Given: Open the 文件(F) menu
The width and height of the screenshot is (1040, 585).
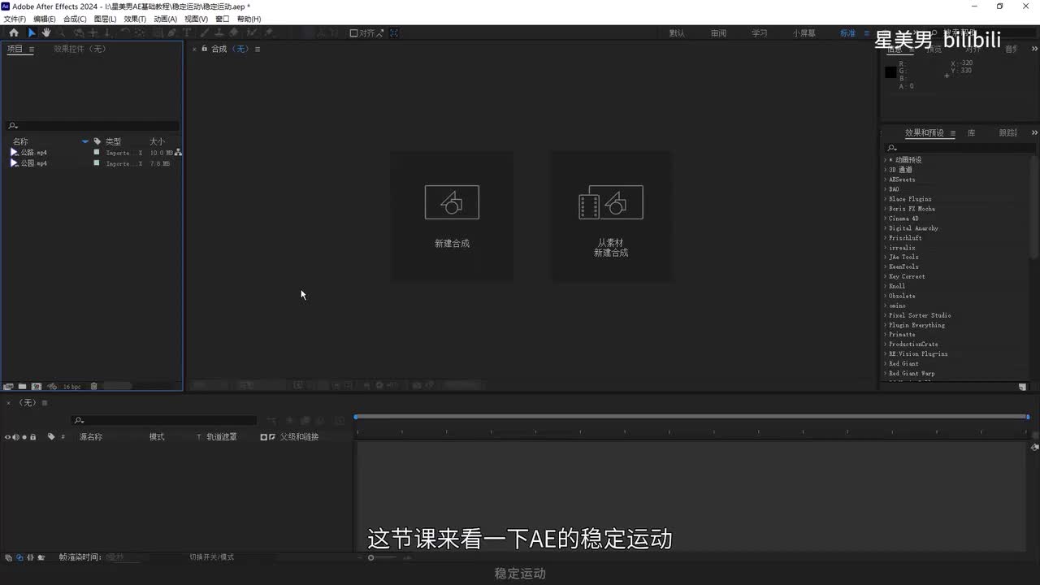Looking at the screenshot, I should pos(15,19).
